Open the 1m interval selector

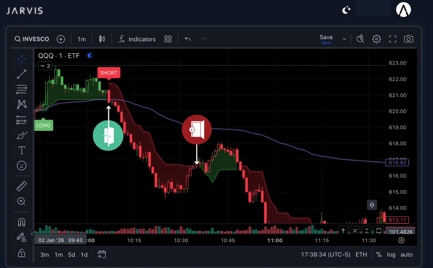[82, 39]
